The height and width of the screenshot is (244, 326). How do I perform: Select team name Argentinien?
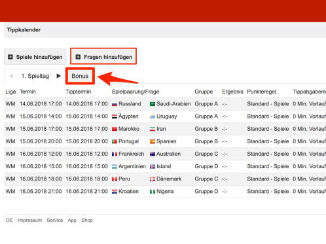tap(132, 167)
